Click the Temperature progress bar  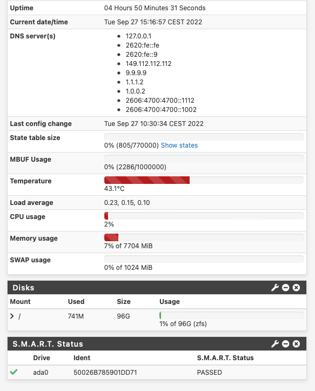204,180
